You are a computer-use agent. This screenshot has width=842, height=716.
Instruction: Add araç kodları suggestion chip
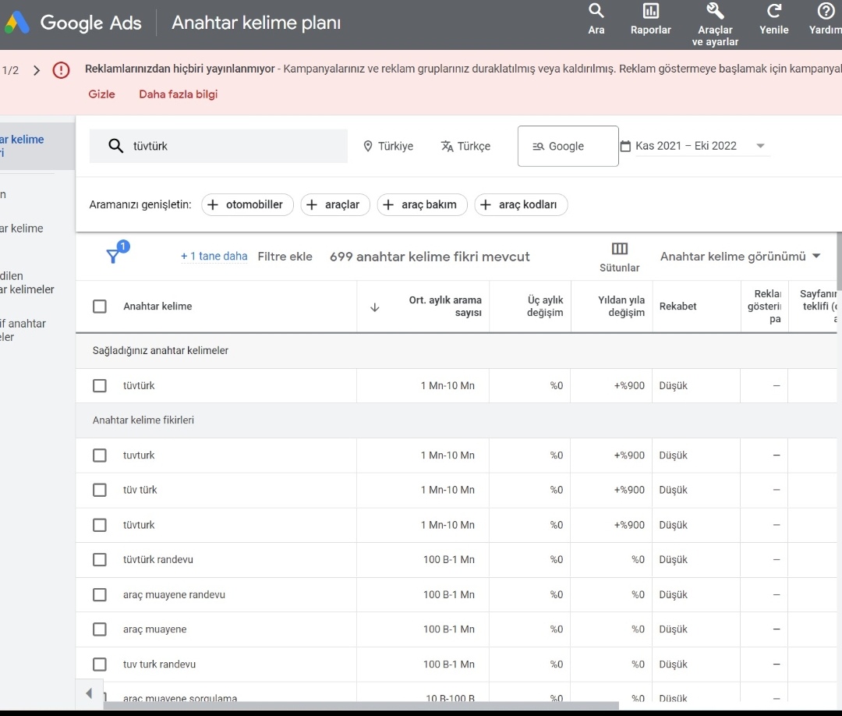click(521, 204)
